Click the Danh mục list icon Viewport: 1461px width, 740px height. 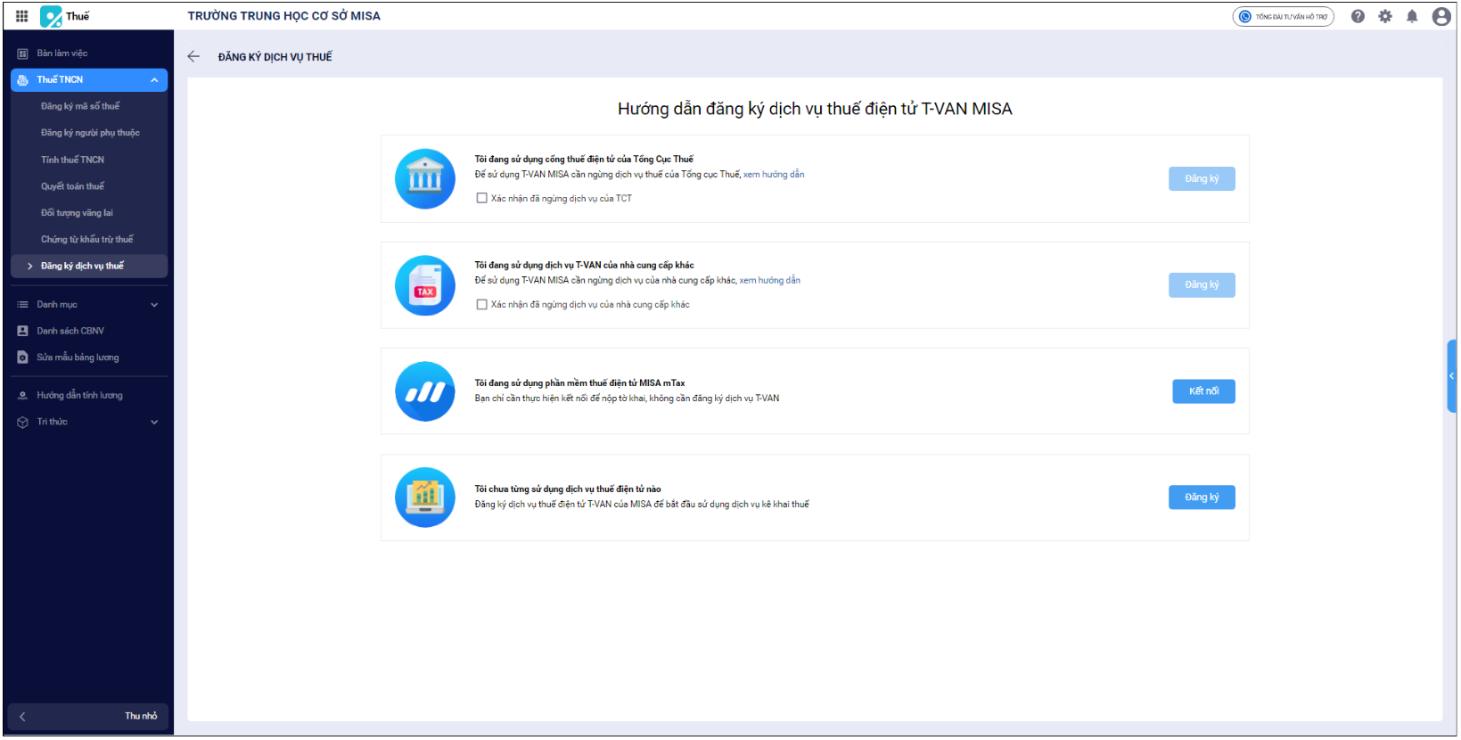pyautogui.click(x=23, y=305)
